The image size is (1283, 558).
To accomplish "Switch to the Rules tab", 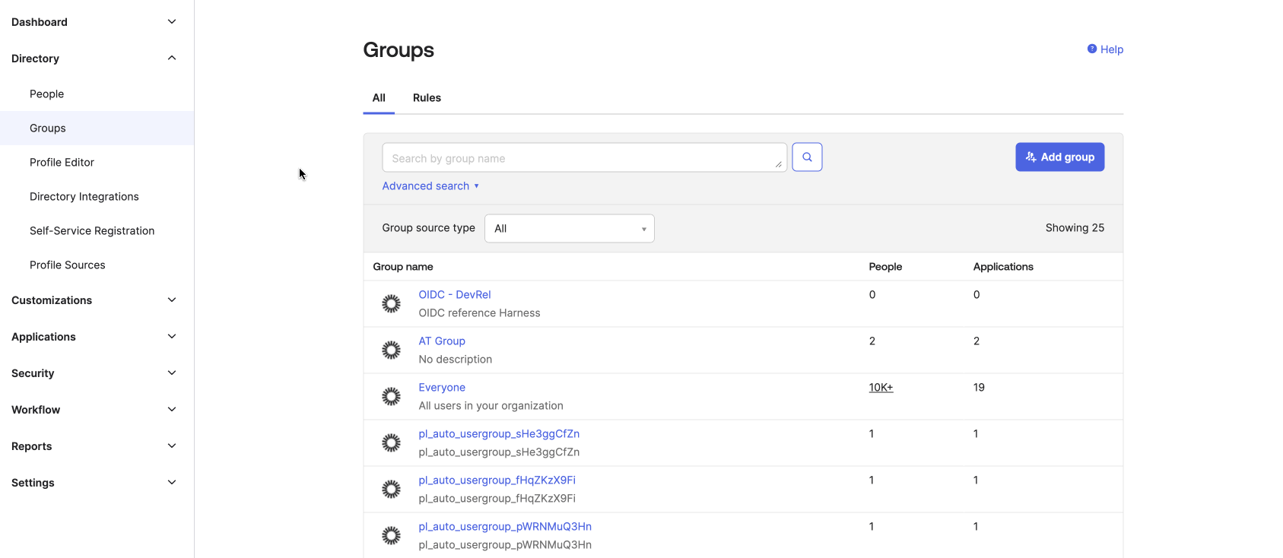I will [x=427, y=98].
